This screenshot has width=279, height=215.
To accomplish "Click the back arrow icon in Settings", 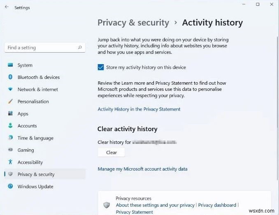I will (7, 7).
